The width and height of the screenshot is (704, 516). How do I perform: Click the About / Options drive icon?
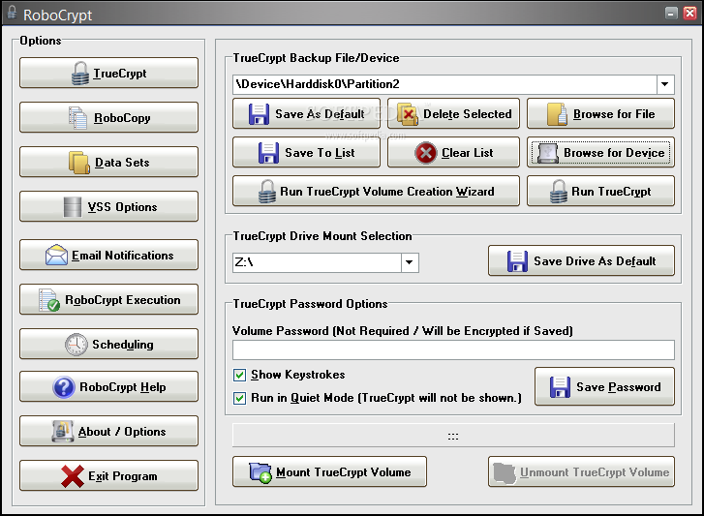pyautogui.click(x=63, y=432)
